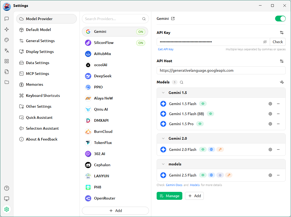
Task: Open settings for Gemini 2.0 Flash model
Action: [270, 150]
